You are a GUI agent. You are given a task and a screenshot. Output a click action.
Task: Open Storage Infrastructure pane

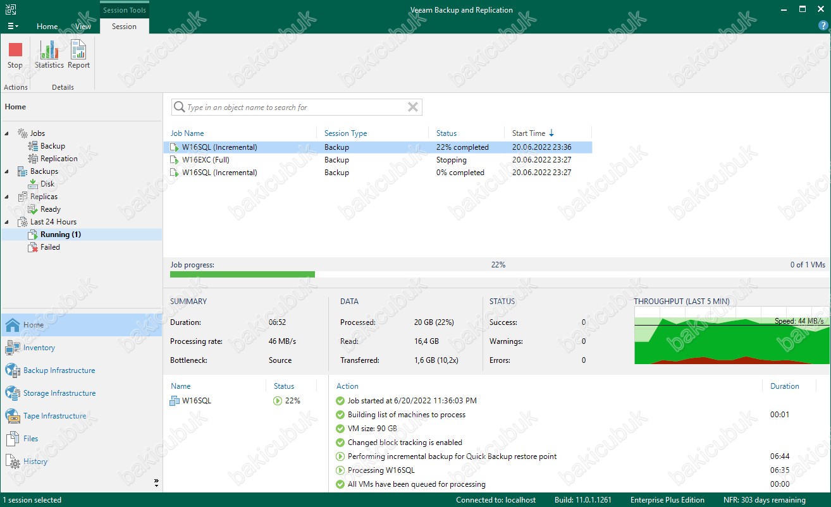click(81, 393)
